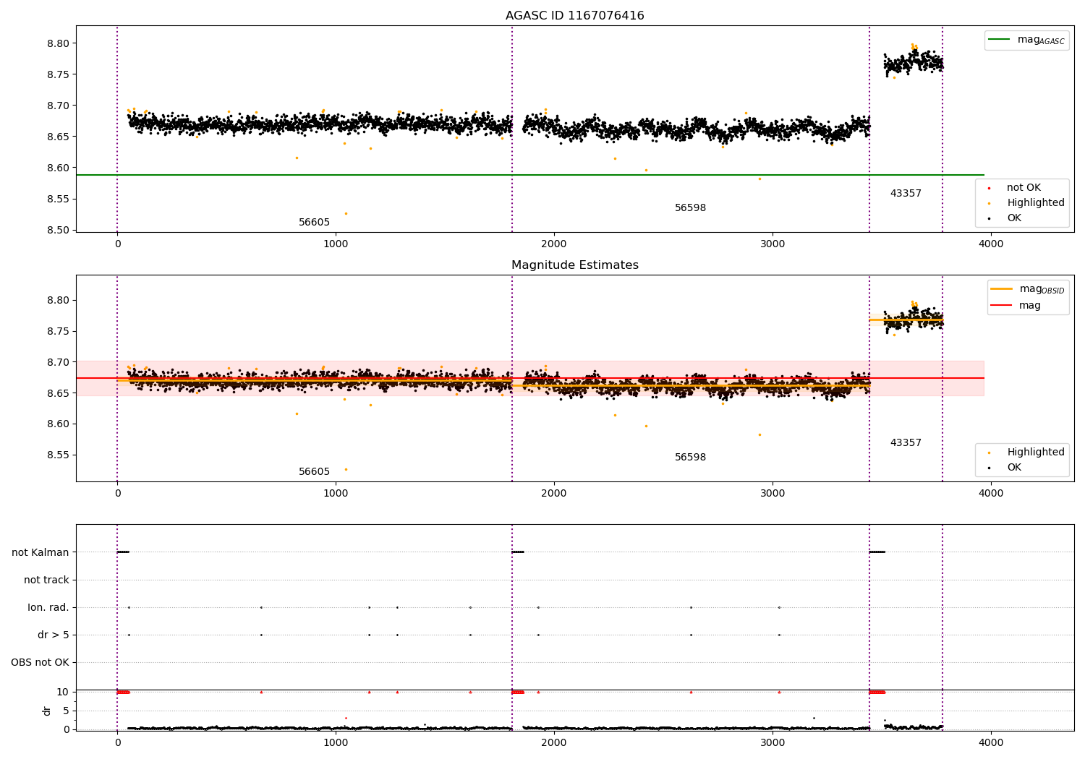Click the 'not OK' legend label

pyautogui.click(x=1024, y=187)
